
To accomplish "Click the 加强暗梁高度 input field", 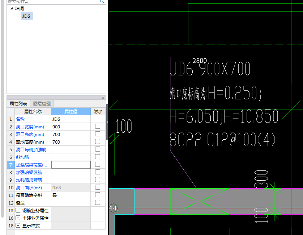I will (x=71, y=165).
